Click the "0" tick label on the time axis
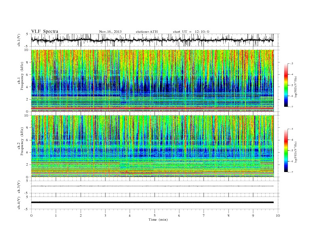Image resolution: width=313 pixels, height=242 pixels. point(31,216)
